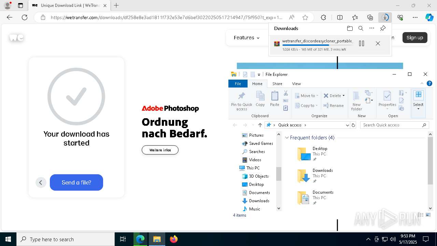Expand address bar history dropdown
The height and width of the screenshot is (246, 437).
coord(348,125)
